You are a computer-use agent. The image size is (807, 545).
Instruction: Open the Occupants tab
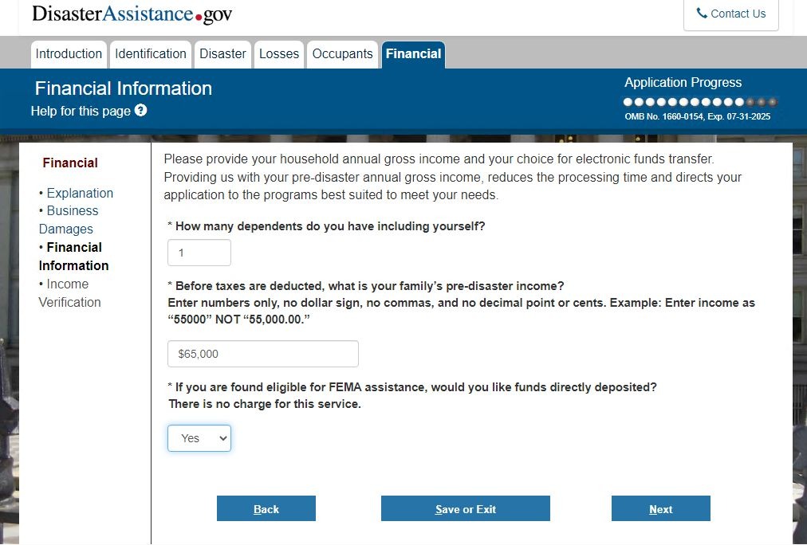coord(342,54)
